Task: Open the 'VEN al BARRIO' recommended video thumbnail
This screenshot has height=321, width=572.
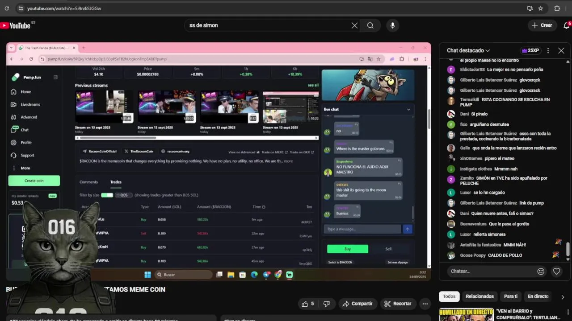Action: pyautogui.click(x=466, y=314)
